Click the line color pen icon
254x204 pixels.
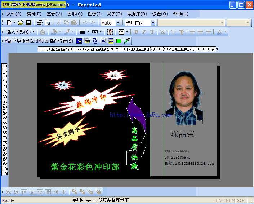(x=67, y=32)
